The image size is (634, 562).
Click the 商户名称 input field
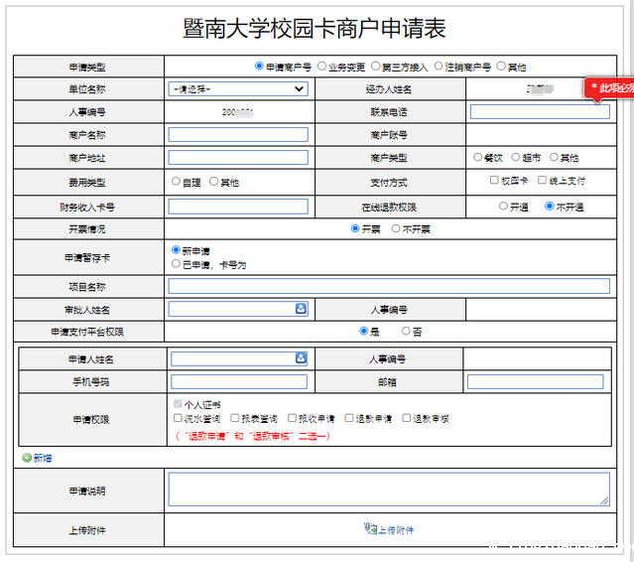click(x=238, y=135)
